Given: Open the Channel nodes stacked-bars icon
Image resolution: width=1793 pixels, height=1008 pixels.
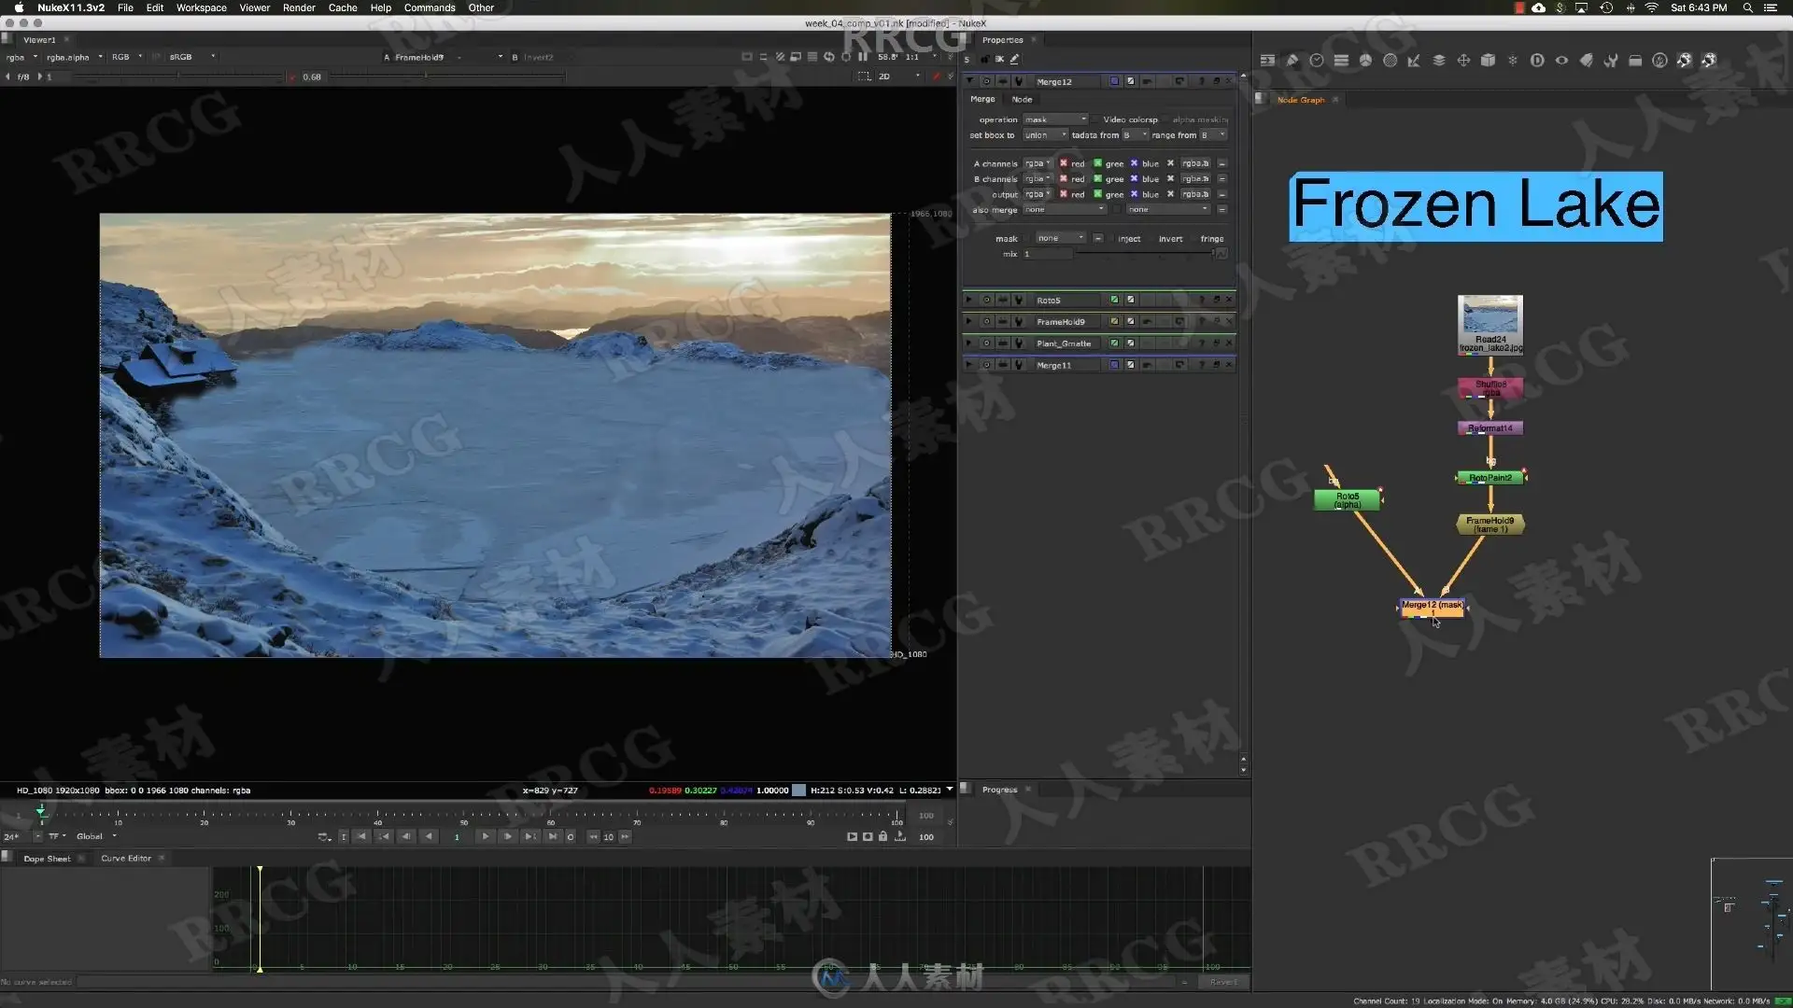Looking at the screenshot, I should pyautogui.click(x=1341, y=60).
